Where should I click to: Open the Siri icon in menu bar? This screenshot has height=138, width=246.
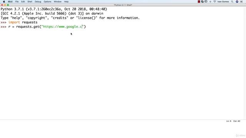(237, 2)
